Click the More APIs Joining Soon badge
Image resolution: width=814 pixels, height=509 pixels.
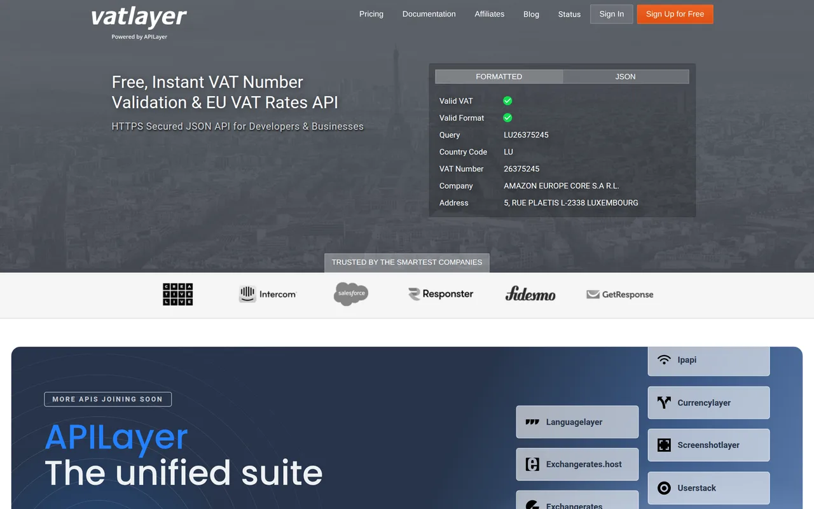107,399
